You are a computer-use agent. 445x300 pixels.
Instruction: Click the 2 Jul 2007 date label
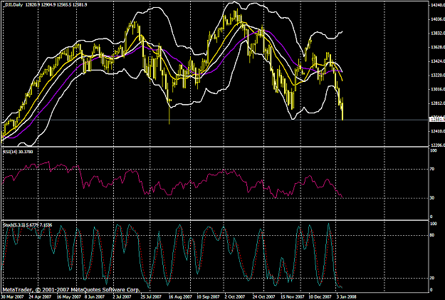[122, 297]
